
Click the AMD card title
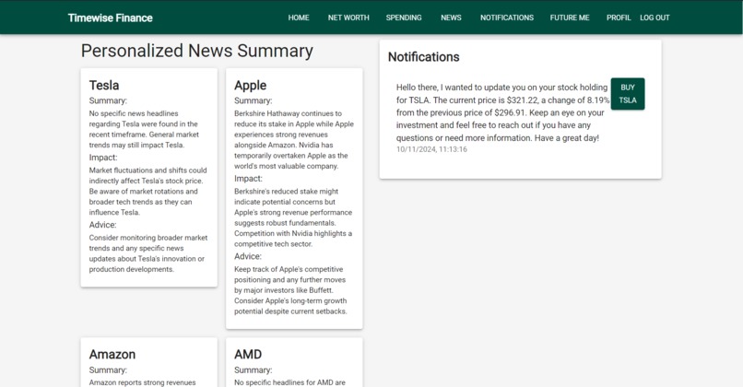point(248,355)
